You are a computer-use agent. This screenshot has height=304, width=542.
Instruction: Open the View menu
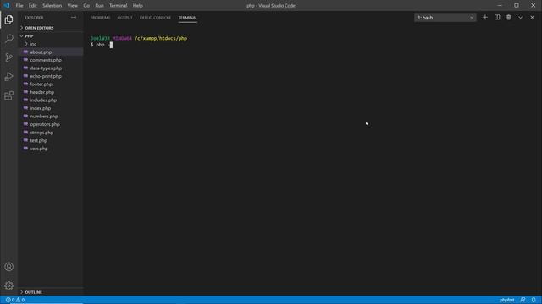(x=73, y=6)
